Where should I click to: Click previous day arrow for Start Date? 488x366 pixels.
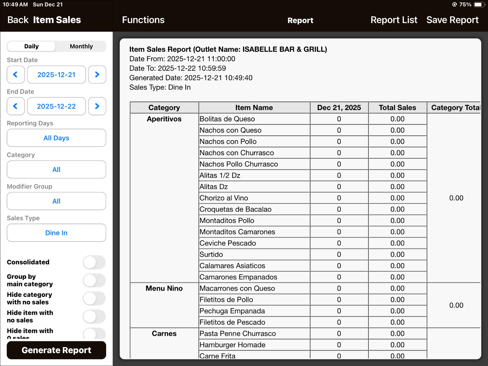click(x=16, y=75)
